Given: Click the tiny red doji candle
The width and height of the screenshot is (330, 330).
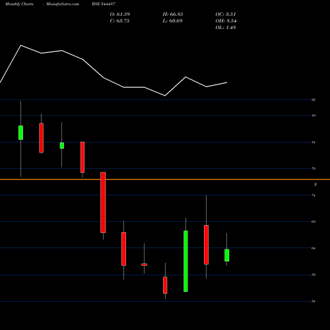Looking at the screenshot, I should [144, 265].
